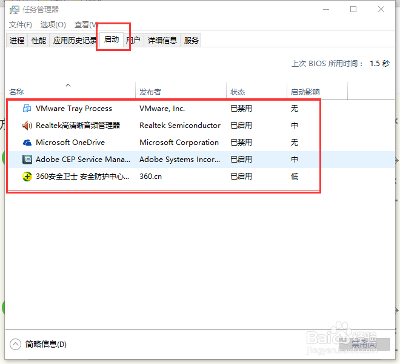This screenshot has height=364, width=400.
Task: Click the VMware Tray Process icon
Action: [27, 109]
